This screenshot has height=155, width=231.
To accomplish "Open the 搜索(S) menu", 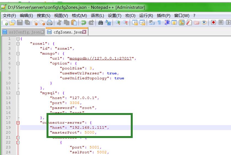I will tap(44, 15).
